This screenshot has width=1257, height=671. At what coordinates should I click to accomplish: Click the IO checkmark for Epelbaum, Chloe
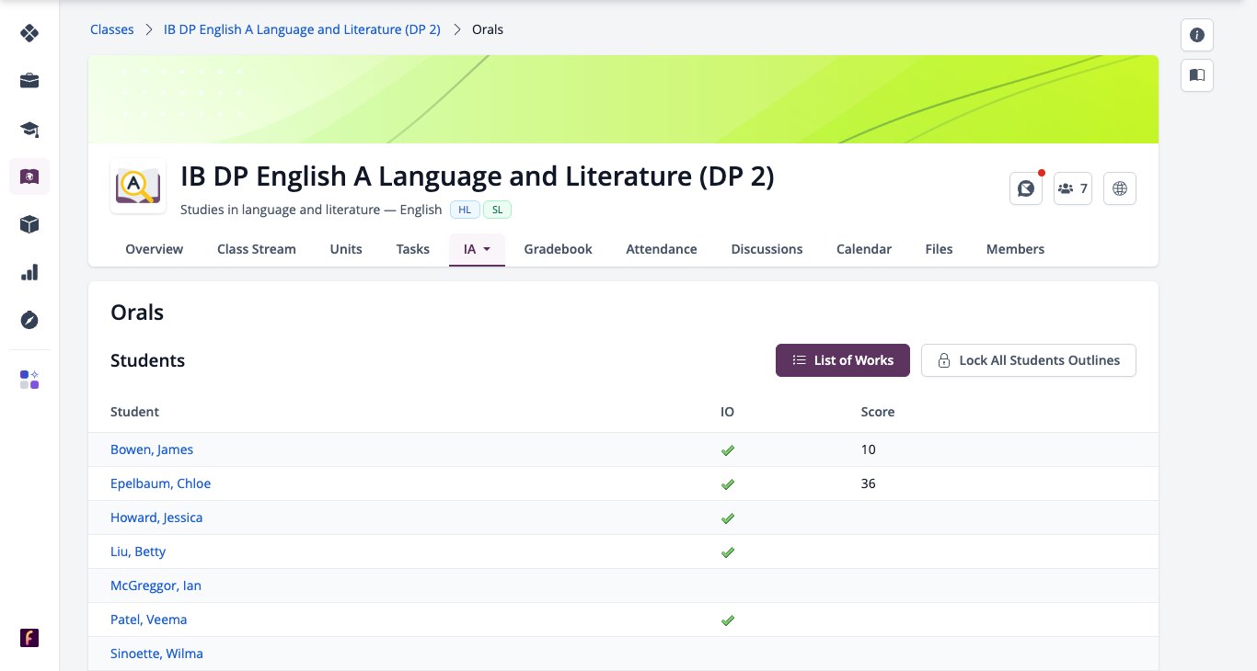727,484
